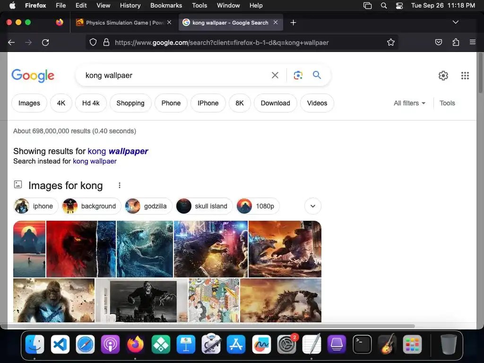
Task: Open the History menu
Action: click(130, 6)
